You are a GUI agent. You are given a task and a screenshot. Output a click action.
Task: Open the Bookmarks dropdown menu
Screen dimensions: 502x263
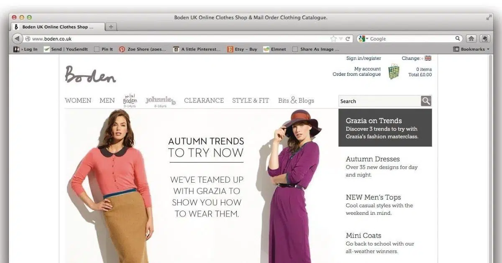pos(471,49)
